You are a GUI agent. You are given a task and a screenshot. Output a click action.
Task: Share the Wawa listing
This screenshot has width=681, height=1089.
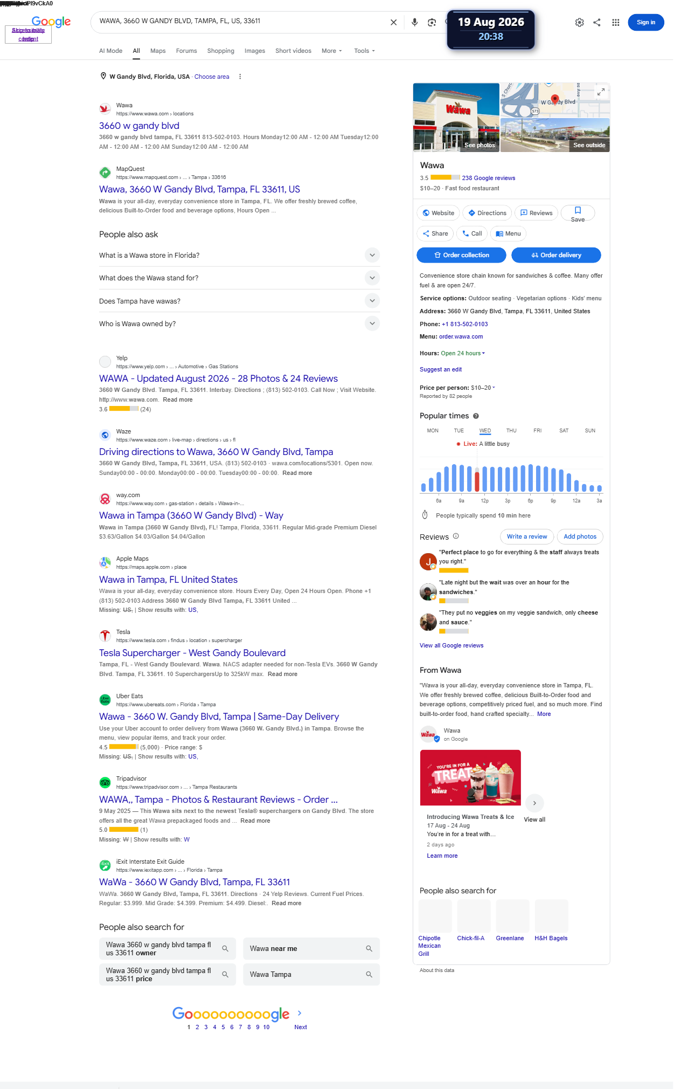pos(435,233)
